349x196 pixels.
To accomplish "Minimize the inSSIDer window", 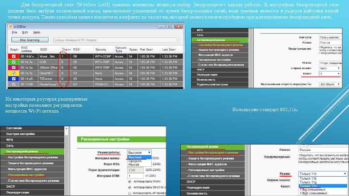I will tap(161, 26).
